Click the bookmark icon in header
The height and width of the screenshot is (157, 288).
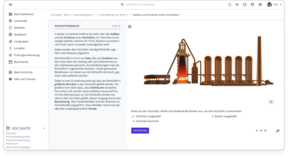pyautogui.click(x=229, y=5)
